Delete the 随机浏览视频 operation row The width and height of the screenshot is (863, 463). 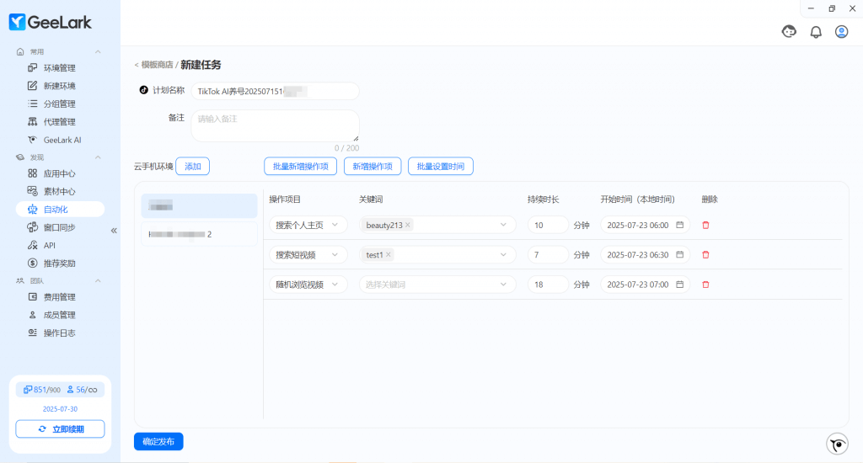tap(705, 285)
